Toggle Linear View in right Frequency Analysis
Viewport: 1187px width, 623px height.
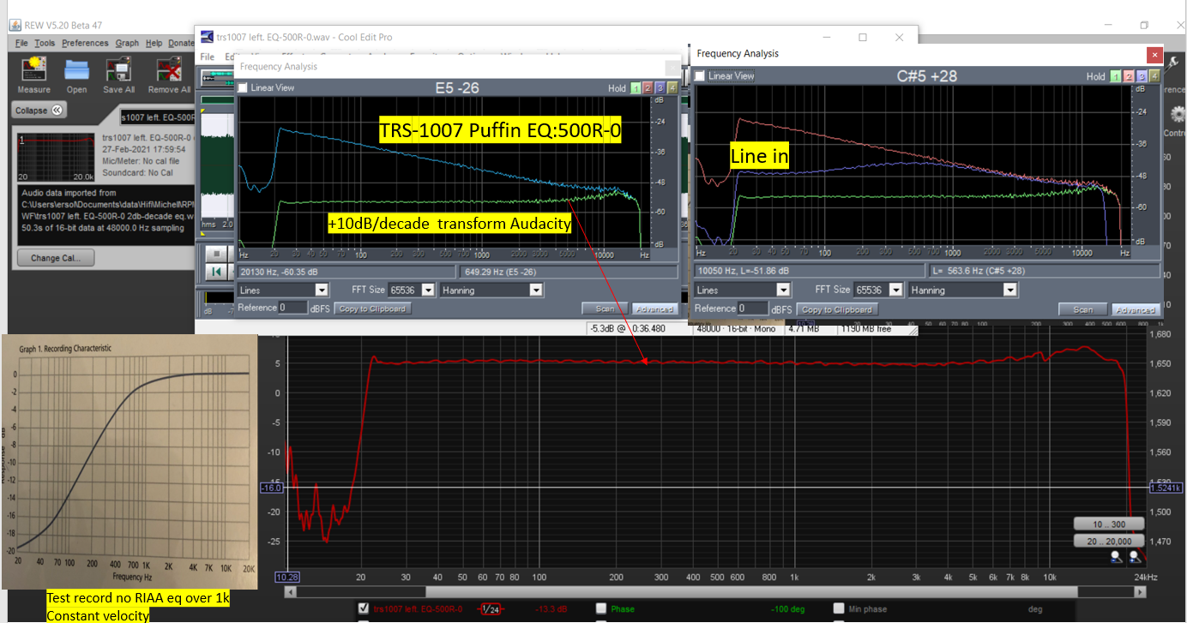701,76
